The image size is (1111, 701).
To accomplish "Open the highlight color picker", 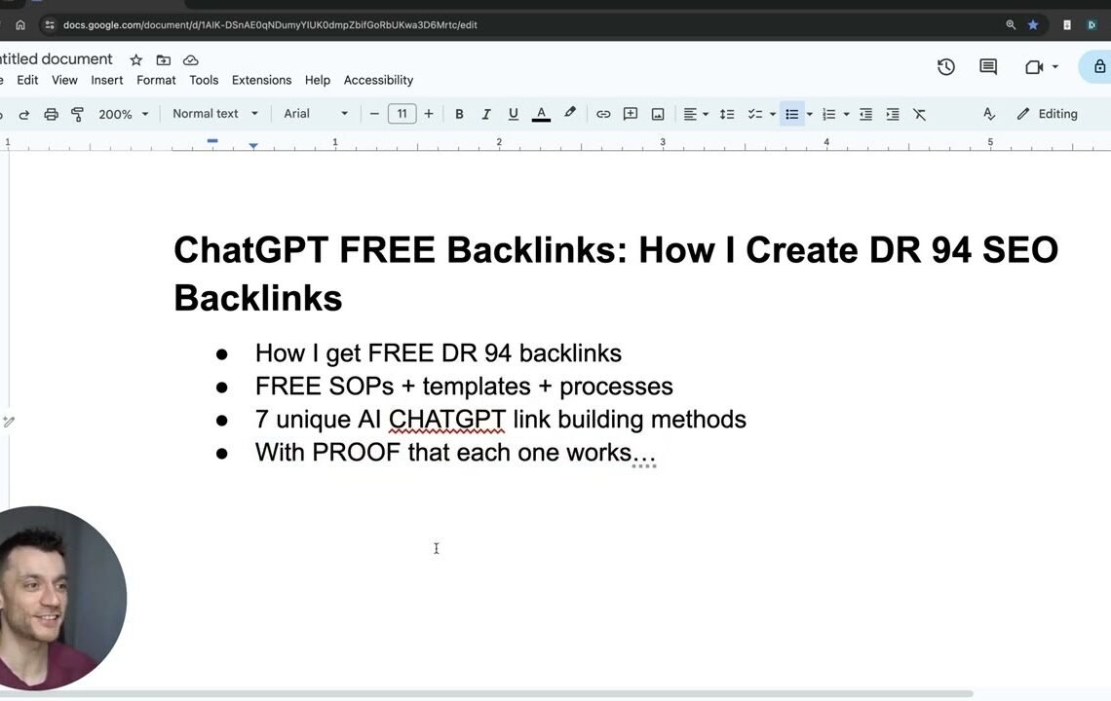I will coord(570,113).
